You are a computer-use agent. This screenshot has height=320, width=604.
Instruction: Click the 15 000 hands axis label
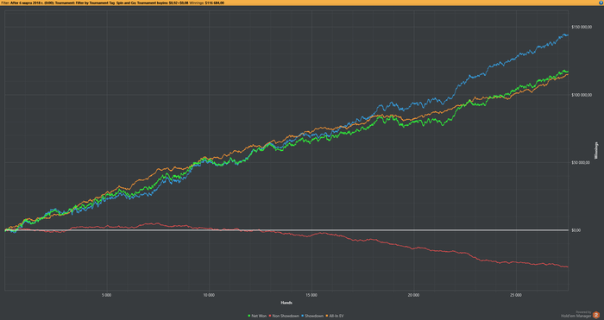(x=311, y=295)
